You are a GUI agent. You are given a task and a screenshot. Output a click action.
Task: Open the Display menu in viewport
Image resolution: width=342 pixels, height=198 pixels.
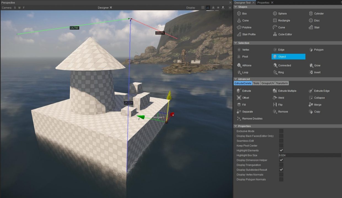point(190,8)
